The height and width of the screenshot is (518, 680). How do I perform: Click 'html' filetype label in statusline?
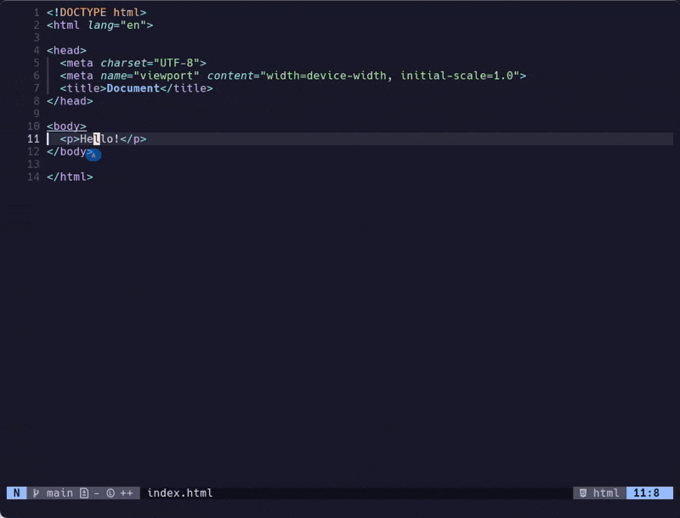click(x=606, y=493)
